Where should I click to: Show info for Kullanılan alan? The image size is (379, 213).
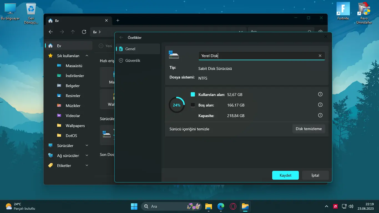click(320, 94)
